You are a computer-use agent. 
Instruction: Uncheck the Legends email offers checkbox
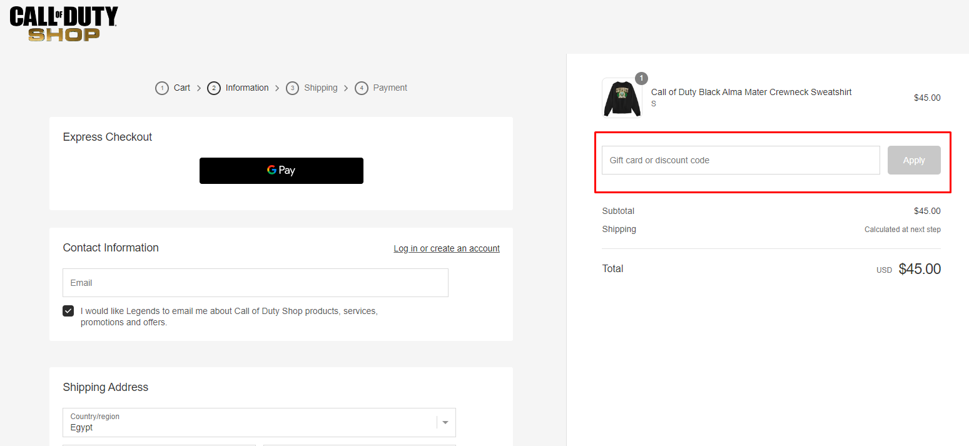click(68, 311)
